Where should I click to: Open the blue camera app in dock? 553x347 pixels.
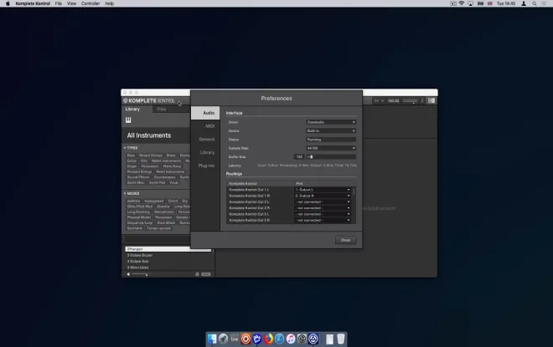point(257,339)
